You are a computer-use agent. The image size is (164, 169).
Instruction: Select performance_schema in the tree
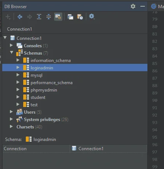pyautogui.click(x=52, y=83)
